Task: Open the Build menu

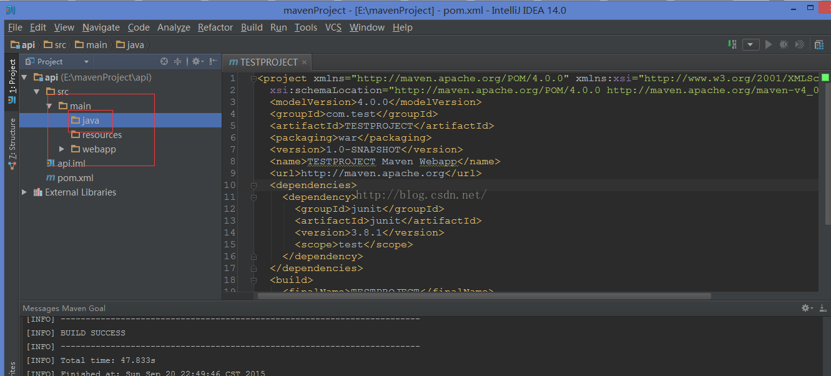Action: pos(252,27)
